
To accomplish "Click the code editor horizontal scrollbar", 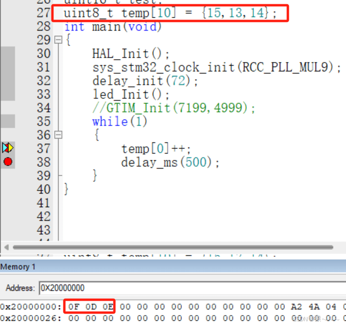I will 172,247.
